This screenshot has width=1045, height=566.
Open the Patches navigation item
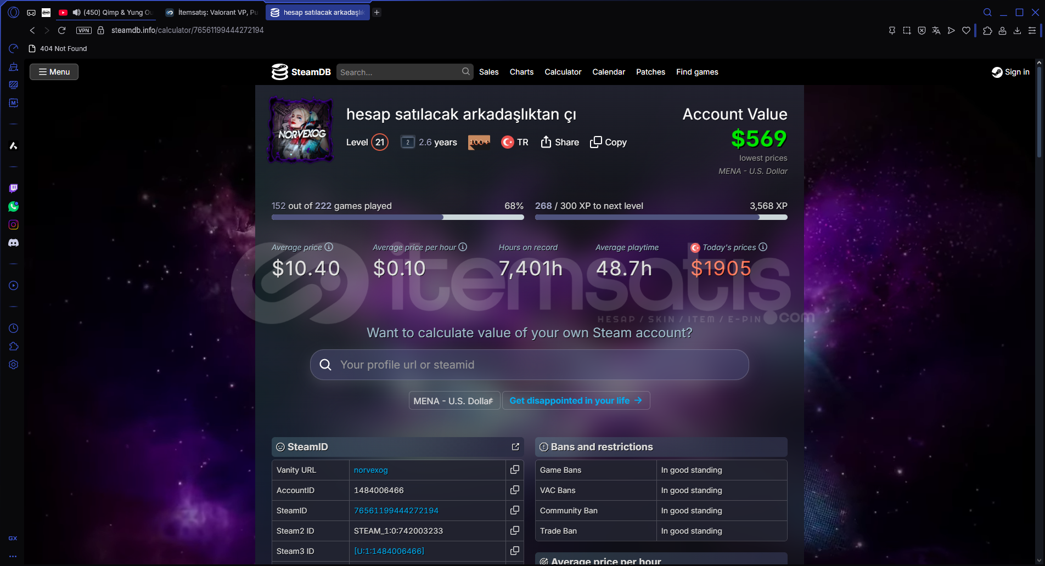650,72
